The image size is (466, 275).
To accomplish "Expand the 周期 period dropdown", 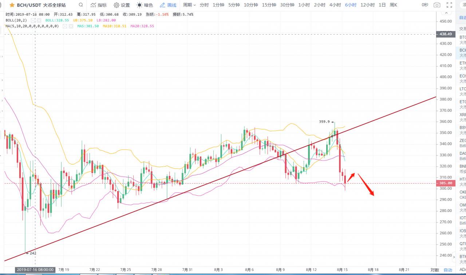I will pyautogui.click(x=189, y=5).
